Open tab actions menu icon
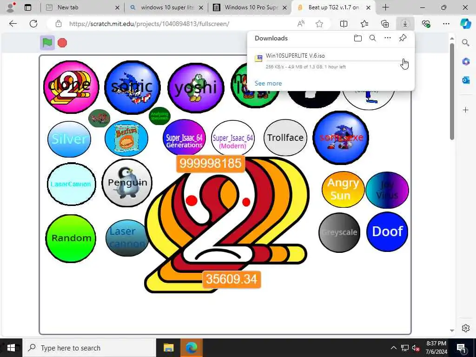This screenshot has height=357, width=476. pyautogui.click(x=28, y=7)
